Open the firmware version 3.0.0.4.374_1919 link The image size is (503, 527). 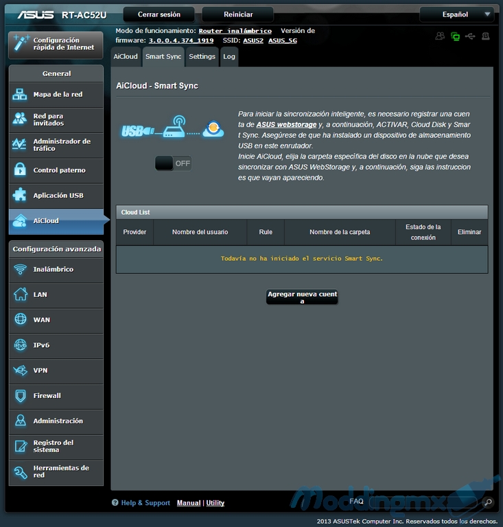[181, 40]
